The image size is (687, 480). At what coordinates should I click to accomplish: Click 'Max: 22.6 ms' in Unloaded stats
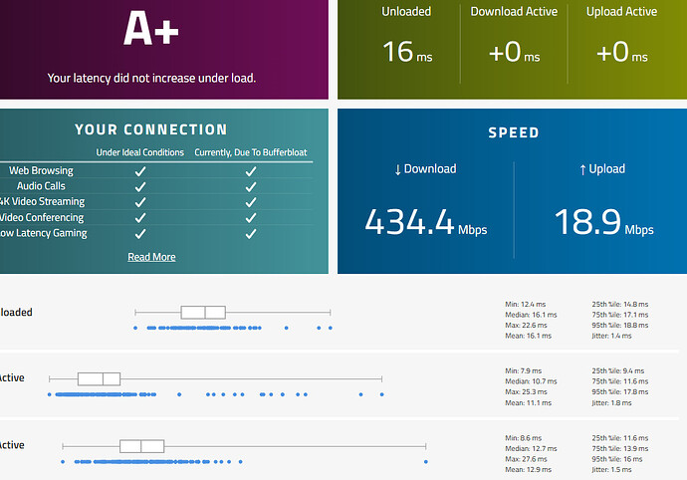point(526,326)
